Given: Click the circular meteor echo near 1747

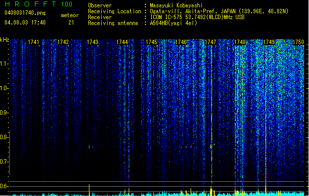Looking at the screenshot, I should (x=211, y=146).
